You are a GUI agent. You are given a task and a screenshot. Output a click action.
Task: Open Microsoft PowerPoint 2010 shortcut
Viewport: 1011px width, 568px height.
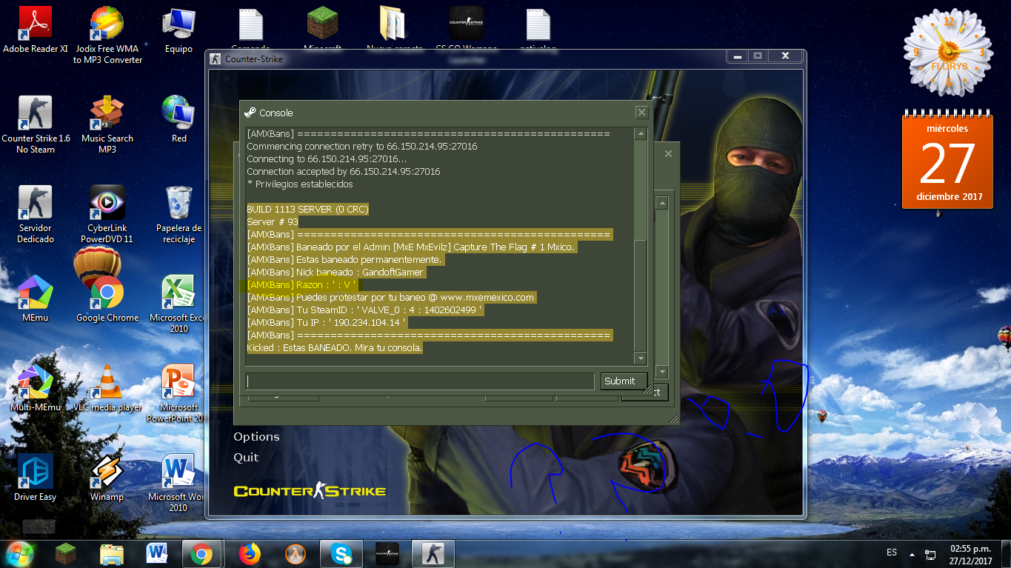(178, 394)
